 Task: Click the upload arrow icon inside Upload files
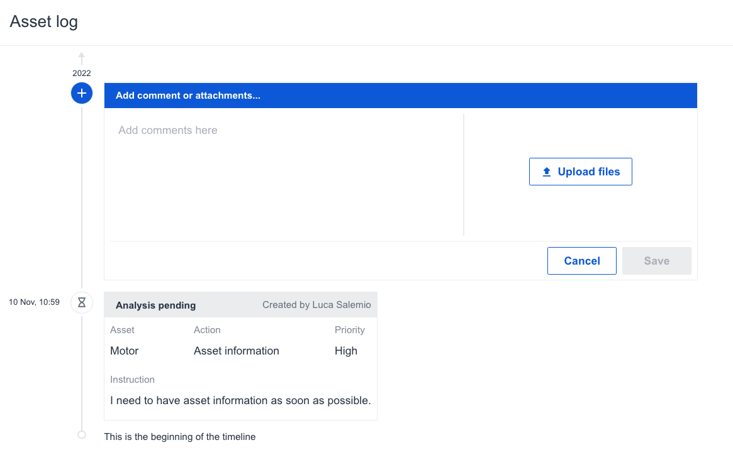547,171
